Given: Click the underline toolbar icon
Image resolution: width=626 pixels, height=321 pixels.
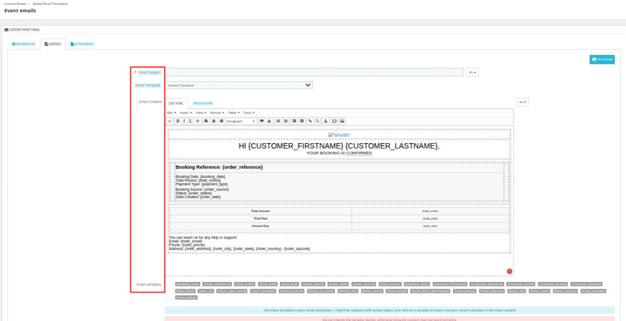Looking at the screenshot, I should [x=191, y=121].
